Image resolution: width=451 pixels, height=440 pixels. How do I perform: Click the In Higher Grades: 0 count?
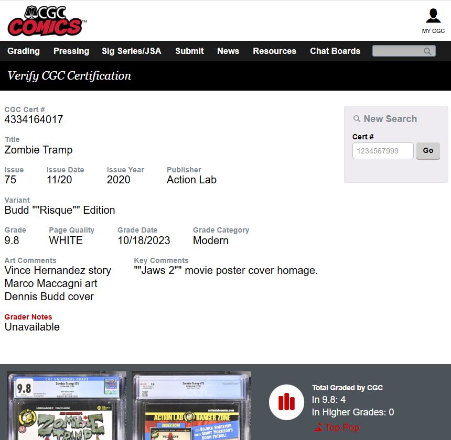point(353,412)
